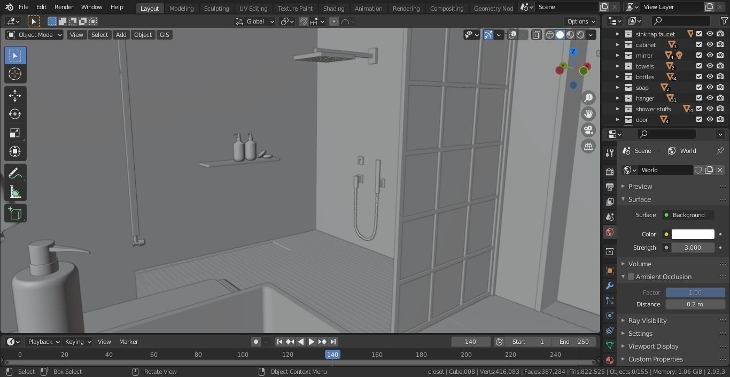Open the Render properties tab
The width and height of the screenshot is (730, 377).
(x=609, y=172)
